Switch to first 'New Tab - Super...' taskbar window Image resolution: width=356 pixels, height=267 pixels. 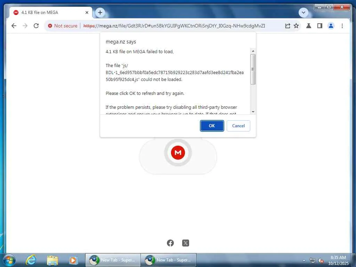point(113,260)
